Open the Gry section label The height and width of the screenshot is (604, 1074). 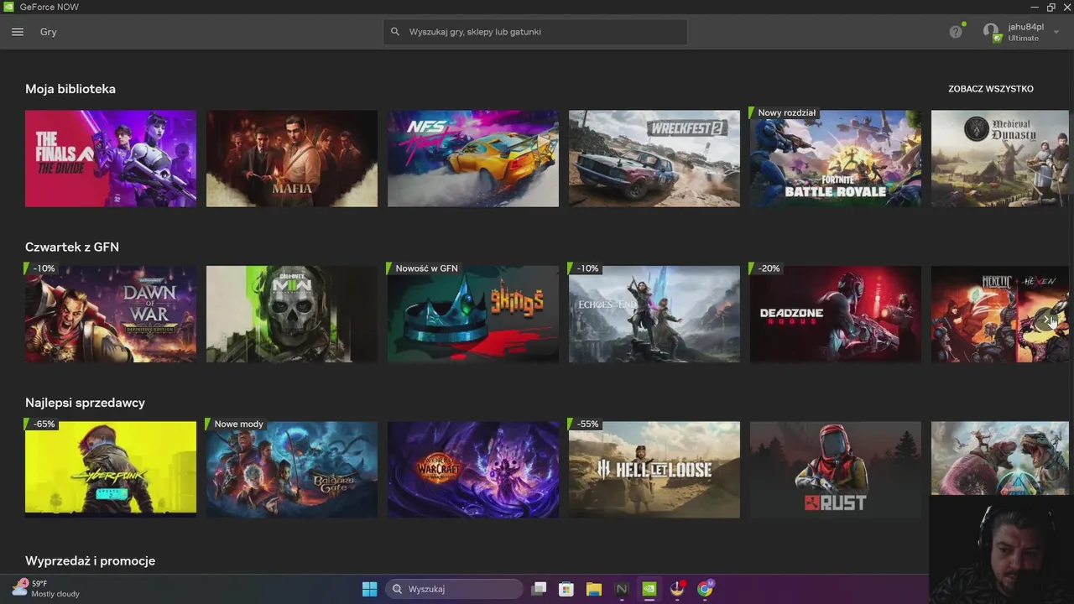pos(49,32)
